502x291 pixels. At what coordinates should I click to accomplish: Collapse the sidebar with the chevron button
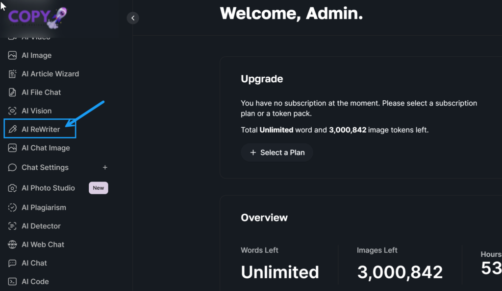point(133,18)
